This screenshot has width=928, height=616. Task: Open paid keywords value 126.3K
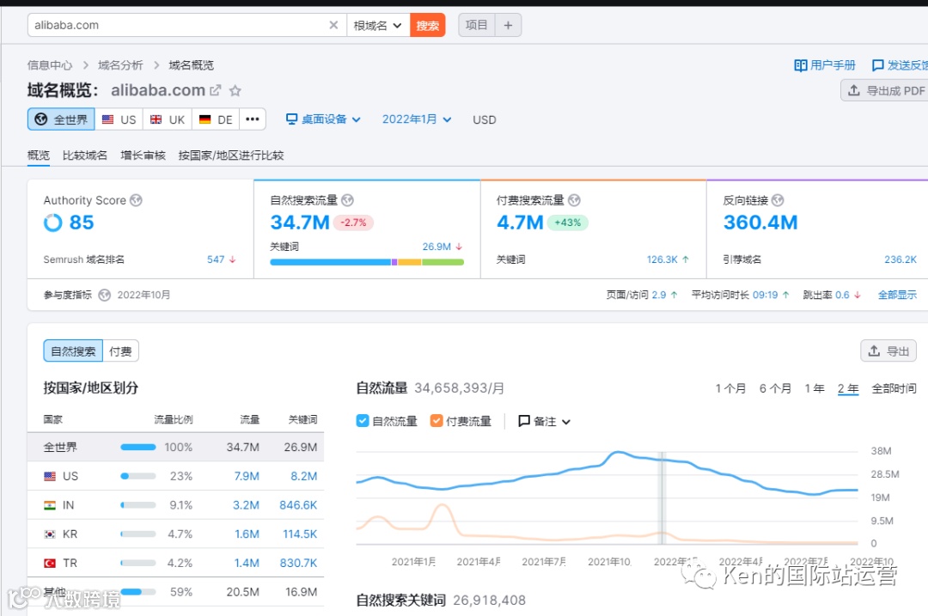click(662, 259)
